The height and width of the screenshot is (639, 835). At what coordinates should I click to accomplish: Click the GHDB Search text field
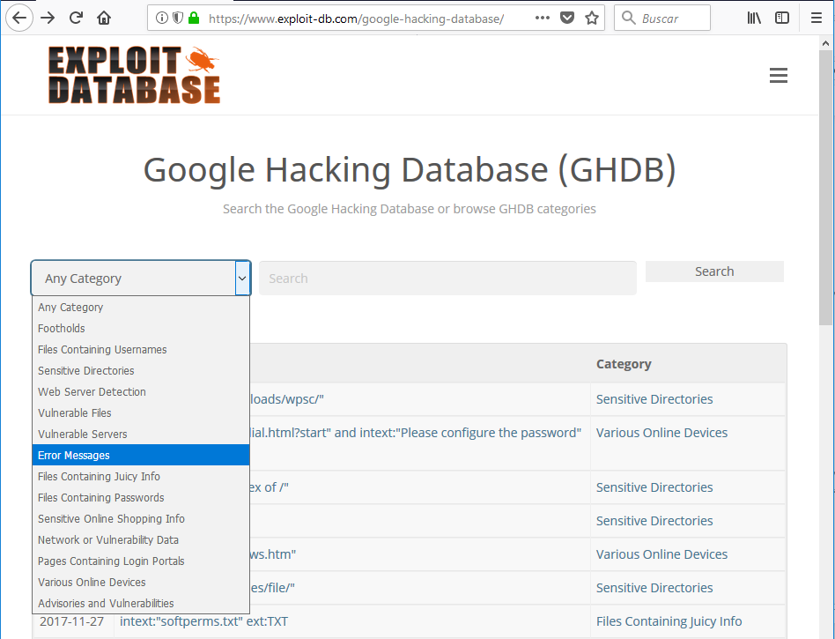point(447,279)
